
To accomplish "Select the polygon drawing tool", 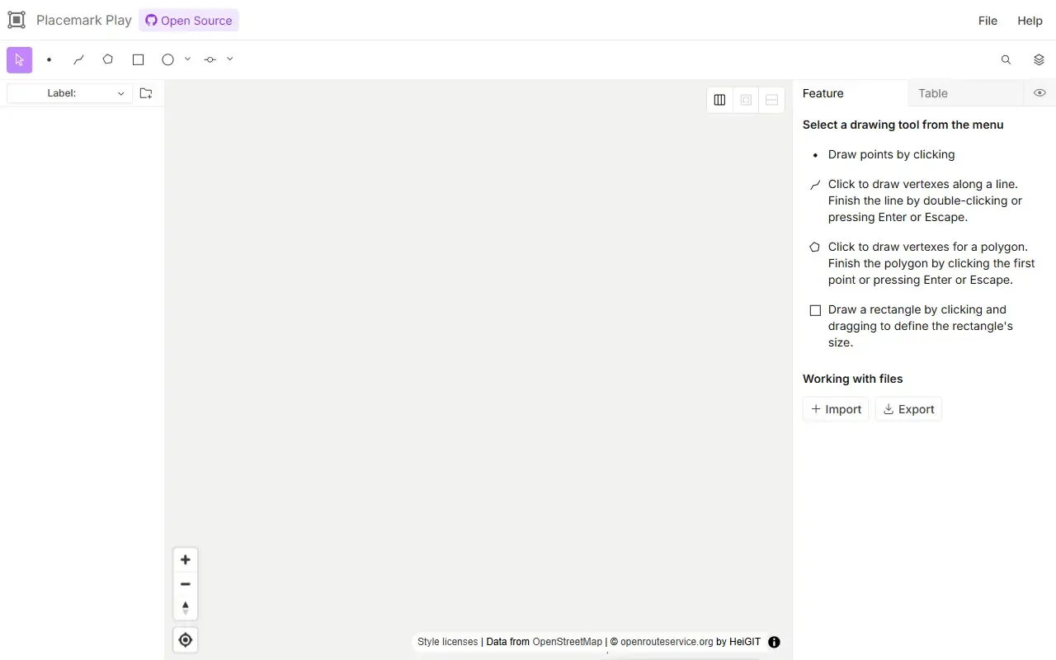I will (108, 60).
